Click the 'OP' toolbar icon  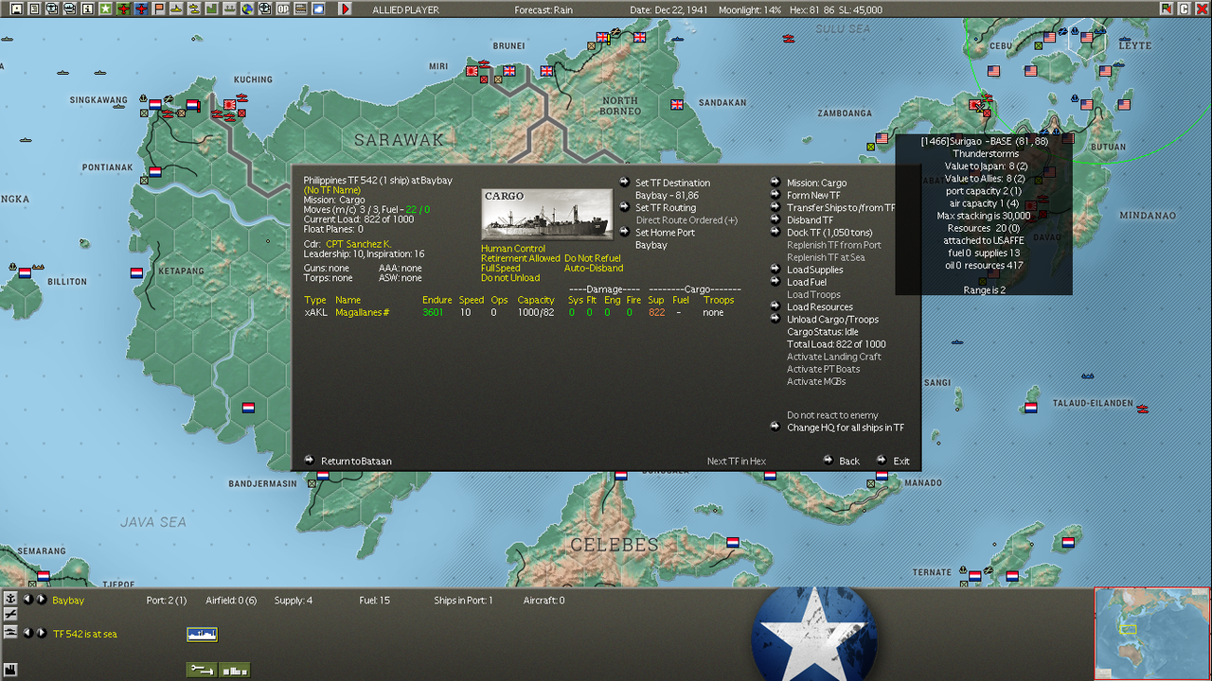click(282, 9)
